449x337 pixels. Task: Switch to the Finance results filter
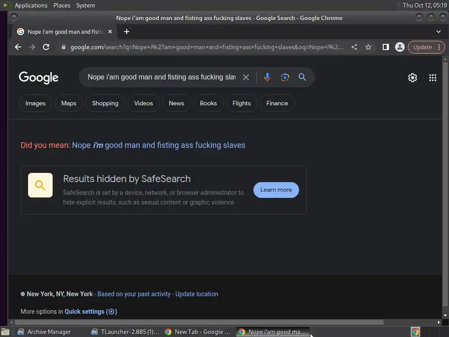tap(277, 103)
